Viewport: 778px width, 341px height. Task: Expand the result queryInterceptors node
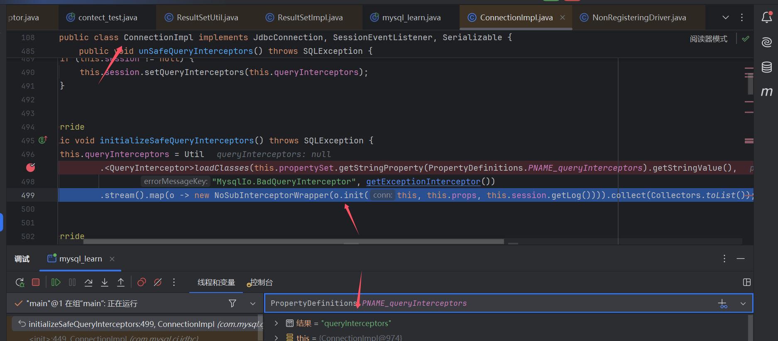point(276,323)
